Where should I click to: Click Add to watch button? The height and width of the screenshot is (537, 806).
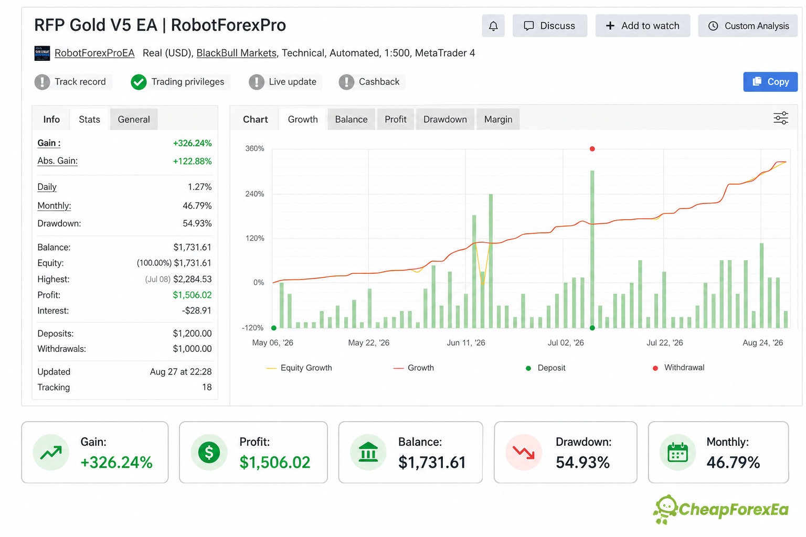tap(643, 26)
